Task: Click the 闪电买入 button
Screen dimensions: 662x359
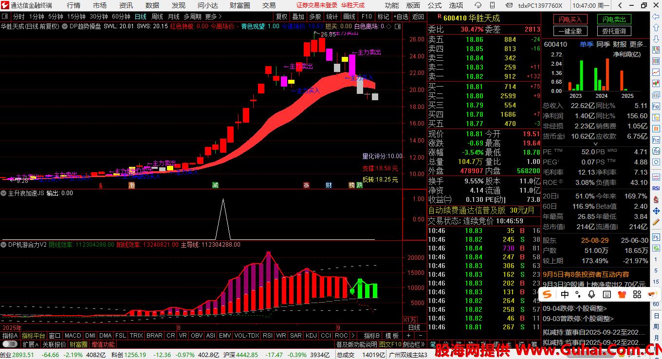Action: (570, 19)
